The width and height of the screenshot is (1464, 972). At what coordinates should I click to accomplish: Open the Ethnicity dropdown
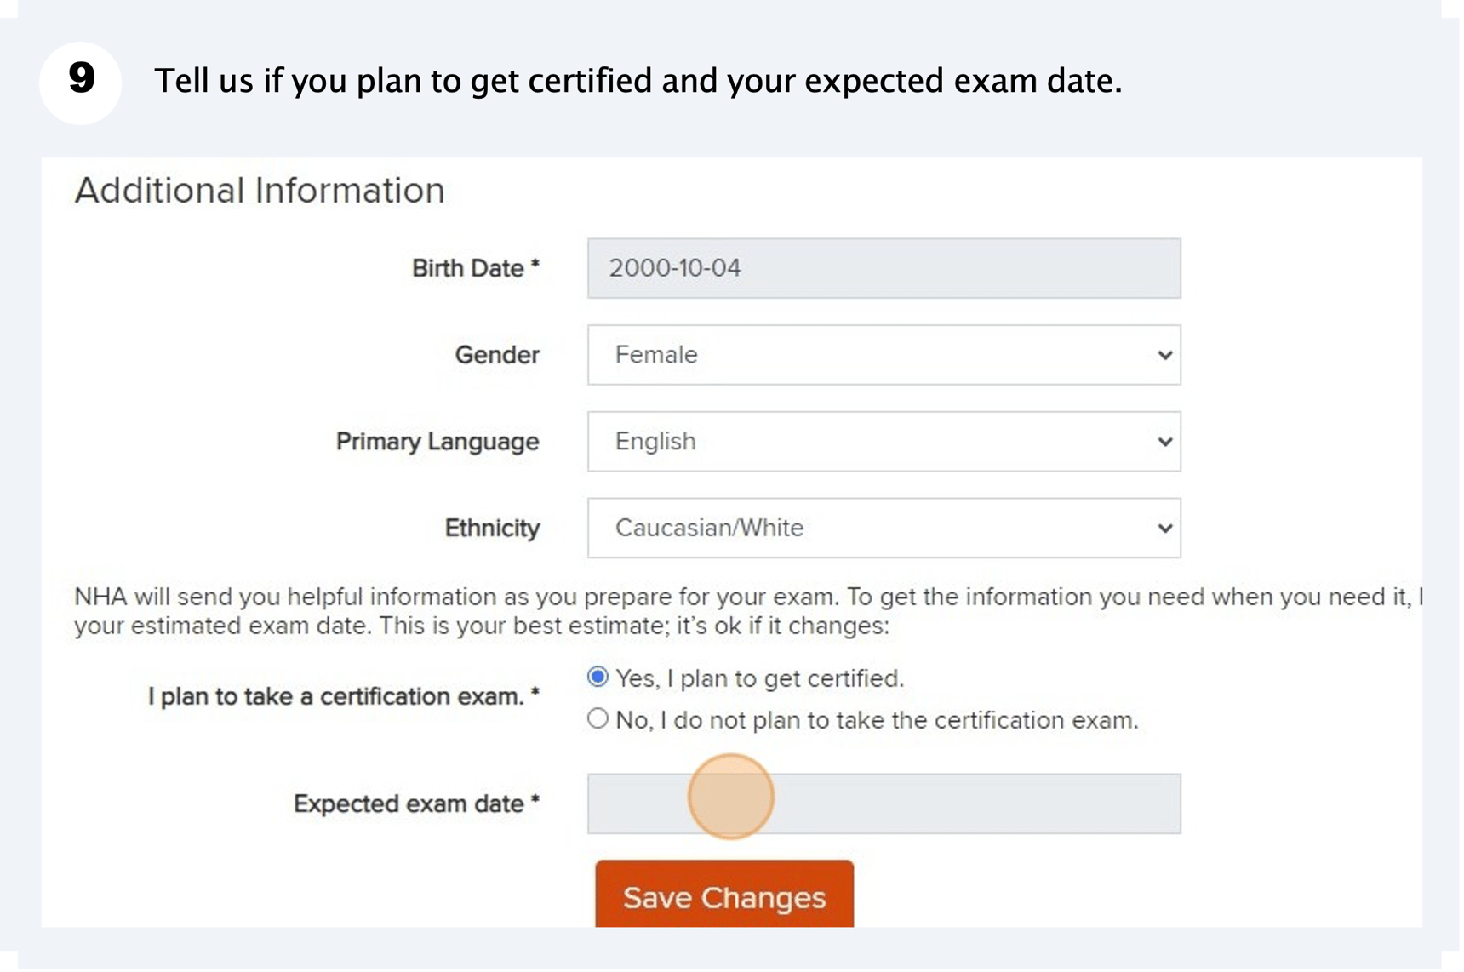point(884,528)
